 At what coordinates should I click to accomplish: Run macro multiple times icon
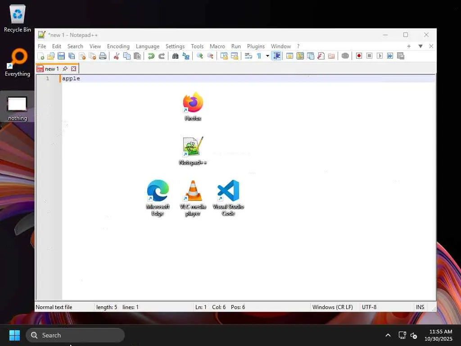pos(390,56)
